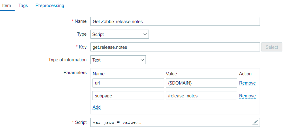Click the Parameters label
The width and height of the screenshot is (290, 129).
75,72
